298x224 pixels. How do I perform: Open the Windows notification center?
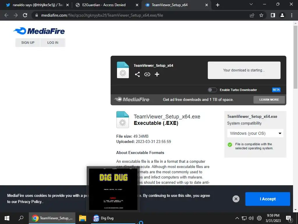(289, 218)
